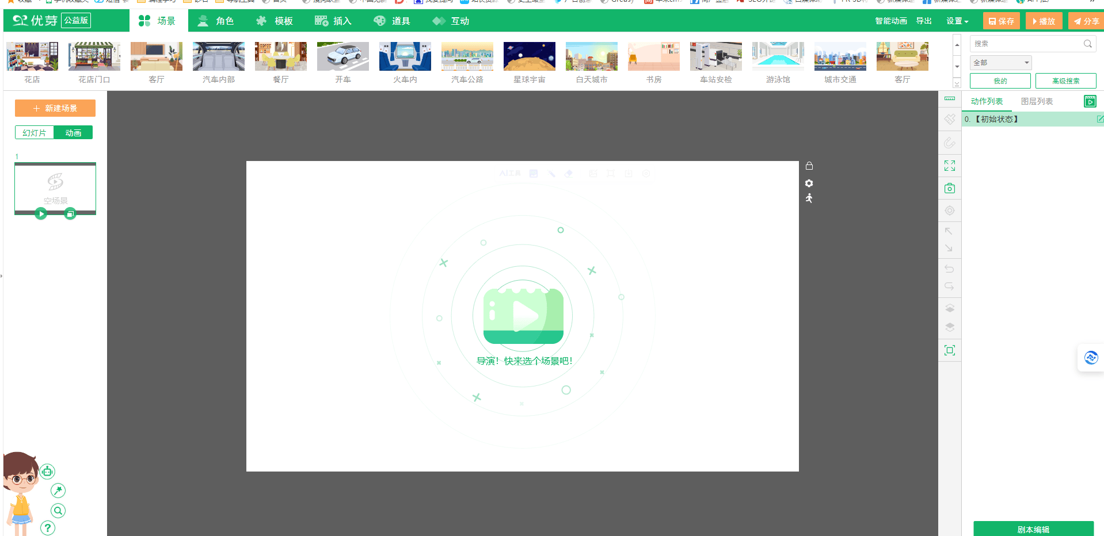Play scene 1 from its thumbnail
Viewport: 1104px width, 536px height.
41,214
